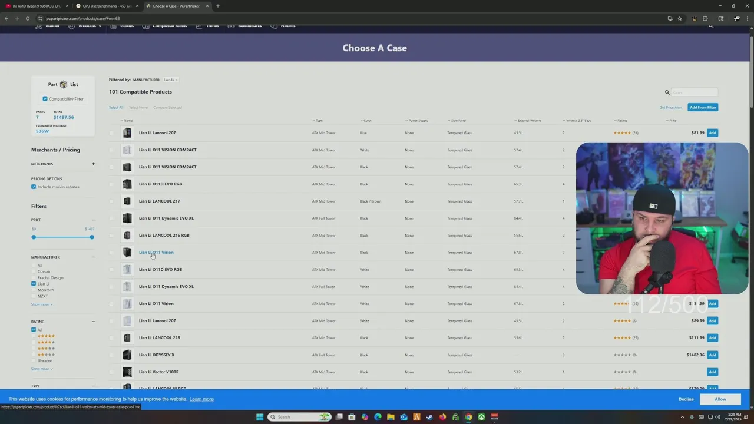Image resolution: width=754 pixels, height=424 pixels.
Task: Open Firefox from the taskbar
Action: (442, 417)
